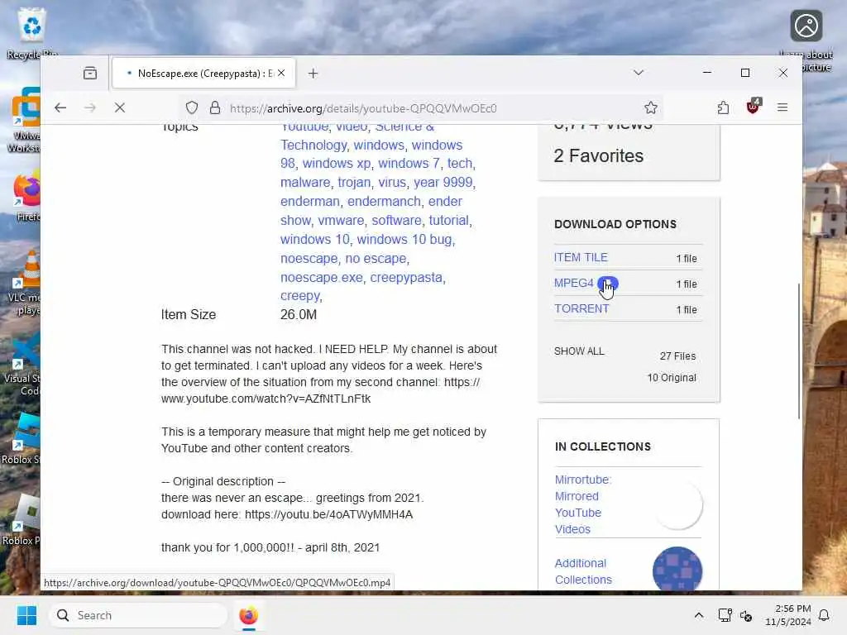Image resolution: width=847 pixels, height=635 pixels.
Task: Open the 'noescape.exe' topic link
Action: pos(322,278)
